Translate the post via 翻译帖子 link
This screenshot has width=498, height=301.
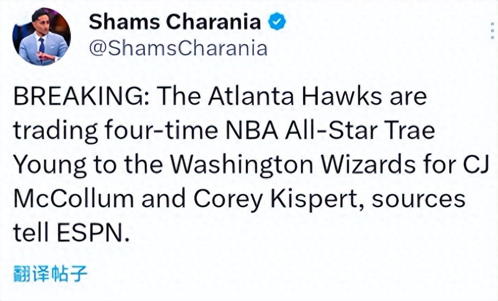(x=50, y=273)
